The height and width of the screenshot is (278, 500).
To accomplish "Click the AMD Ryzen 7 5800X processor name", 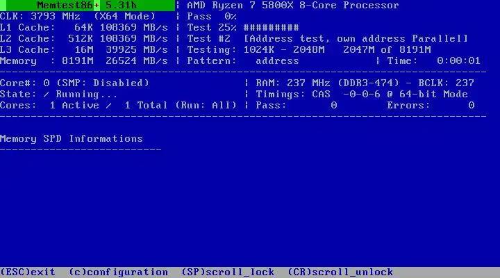I will pyautogui.click(x=293, y=6).
